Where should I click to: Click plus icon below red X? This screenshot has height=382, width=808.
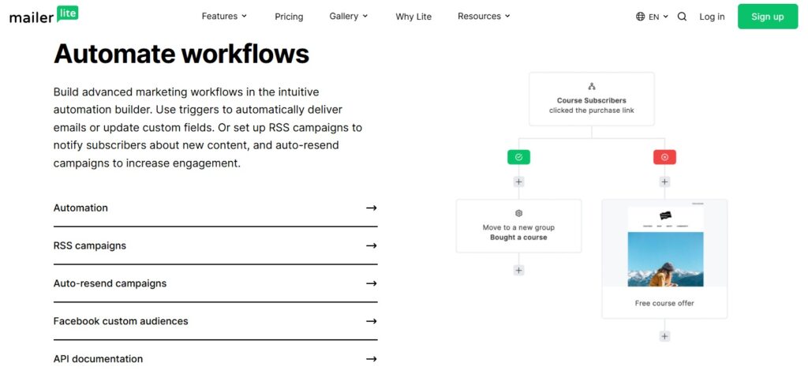[664, 182]
